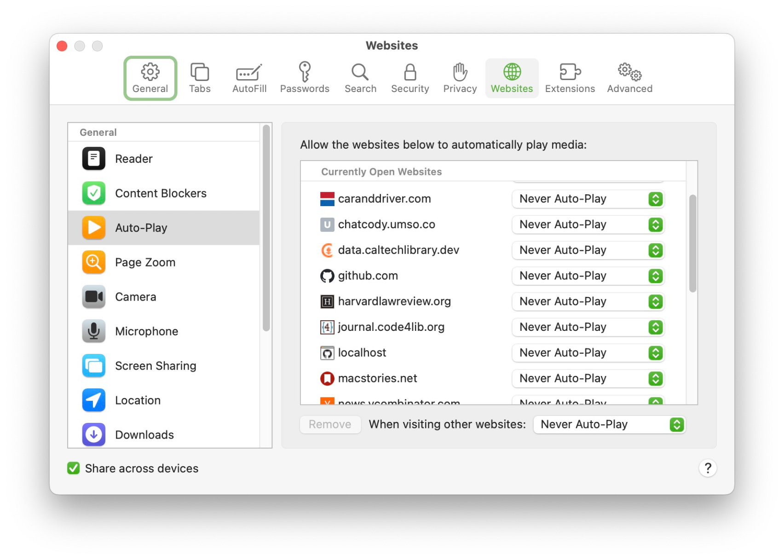This screenshot has height=560, width=784.
Task: Click the Remove button
Action: point(330,425)
